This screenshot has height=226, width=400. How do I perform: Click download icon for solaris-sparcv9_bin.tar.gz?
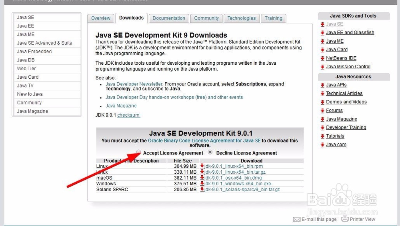pos(202,189)
